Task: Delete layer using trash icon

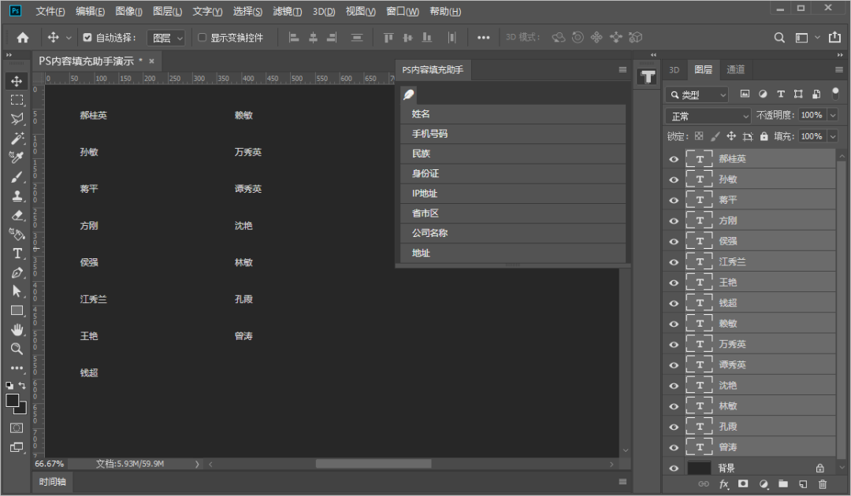Action: point(823,484)
